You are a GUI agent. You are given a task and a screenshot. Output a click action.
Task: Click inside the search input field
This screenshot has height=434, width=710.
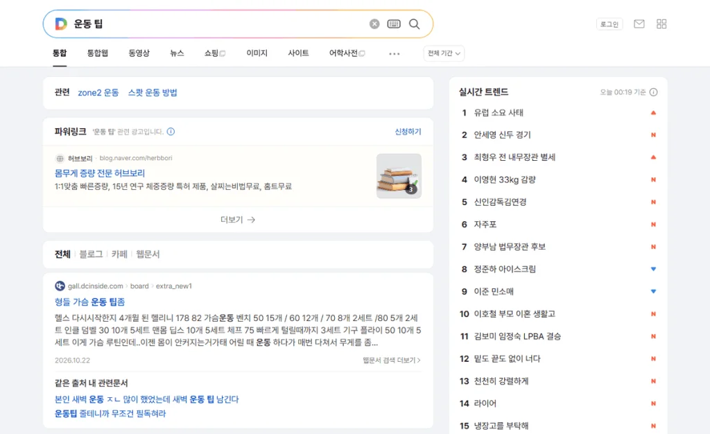(x=217, y=24)
